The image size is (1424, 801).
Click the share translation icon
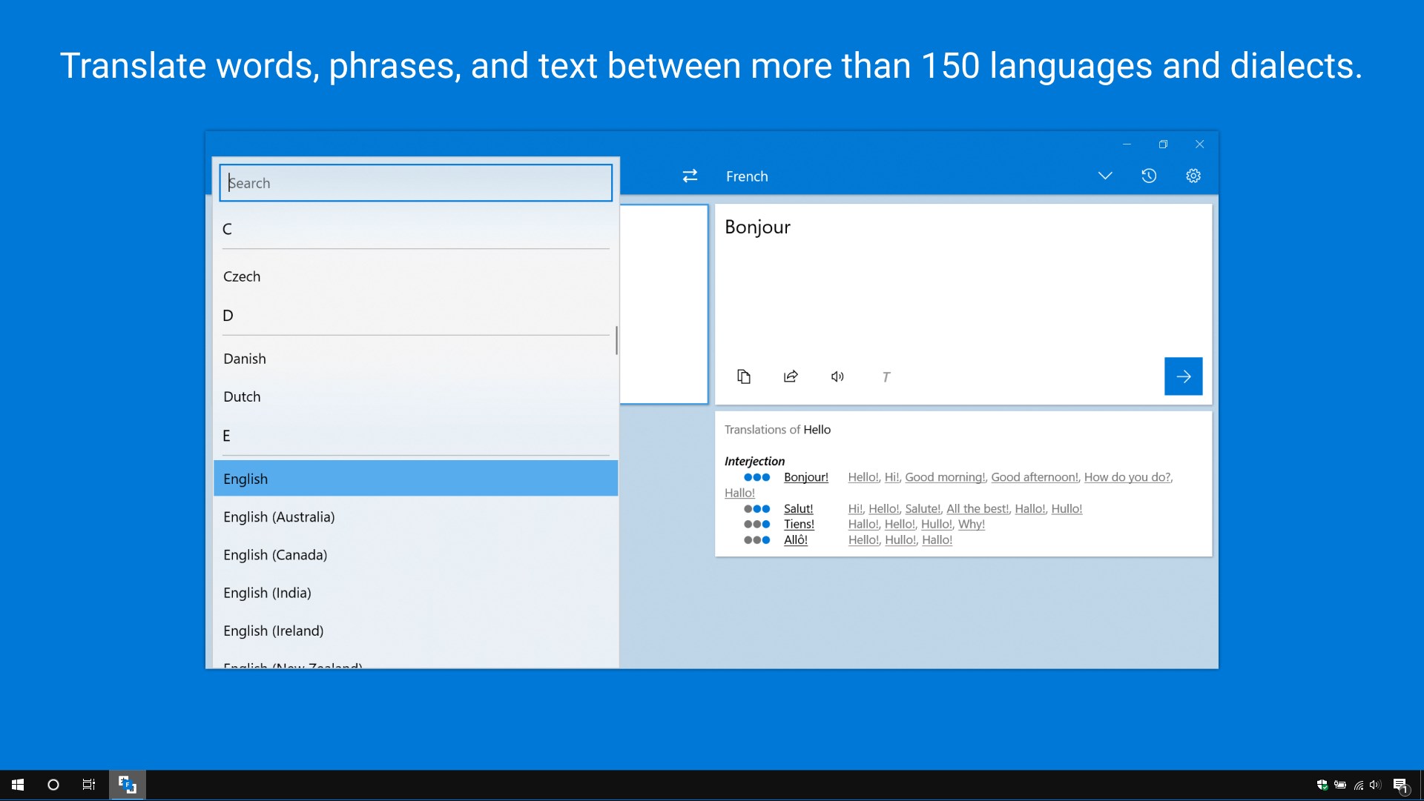click(790, 376)
